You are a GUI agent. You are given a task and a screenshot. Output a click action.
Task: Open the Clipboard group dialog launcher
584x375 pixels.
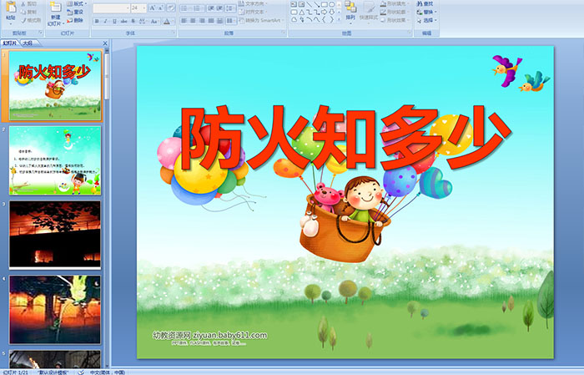coord(40,33)
